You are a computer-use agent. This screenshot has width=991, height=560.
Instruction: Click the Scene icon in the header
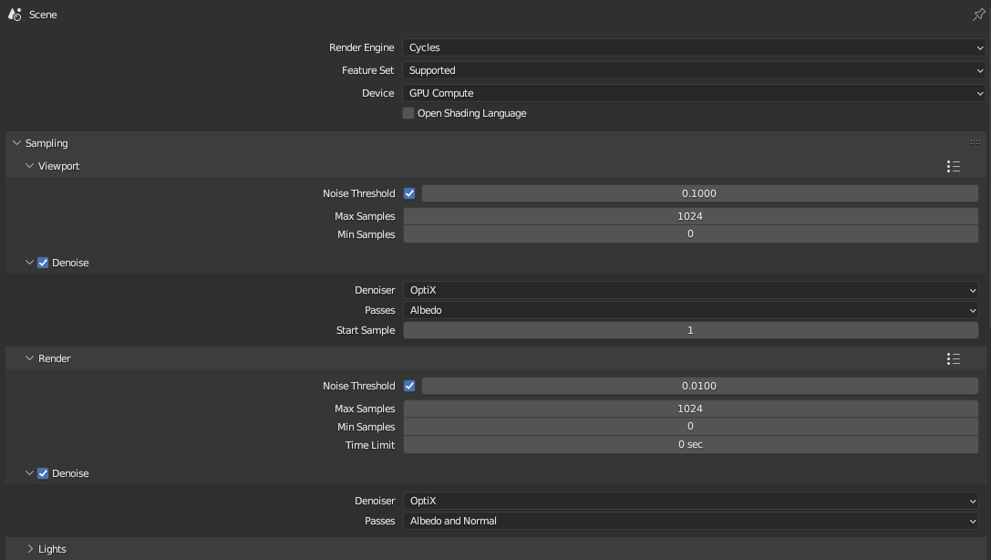click(15, 15)
